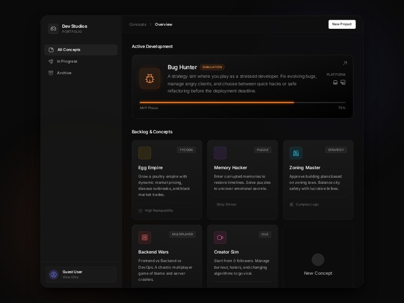Click the Guest User avatar icon

(54, 274)
